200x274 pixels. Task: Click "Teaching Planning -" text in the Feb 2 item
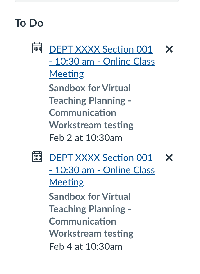90,101
